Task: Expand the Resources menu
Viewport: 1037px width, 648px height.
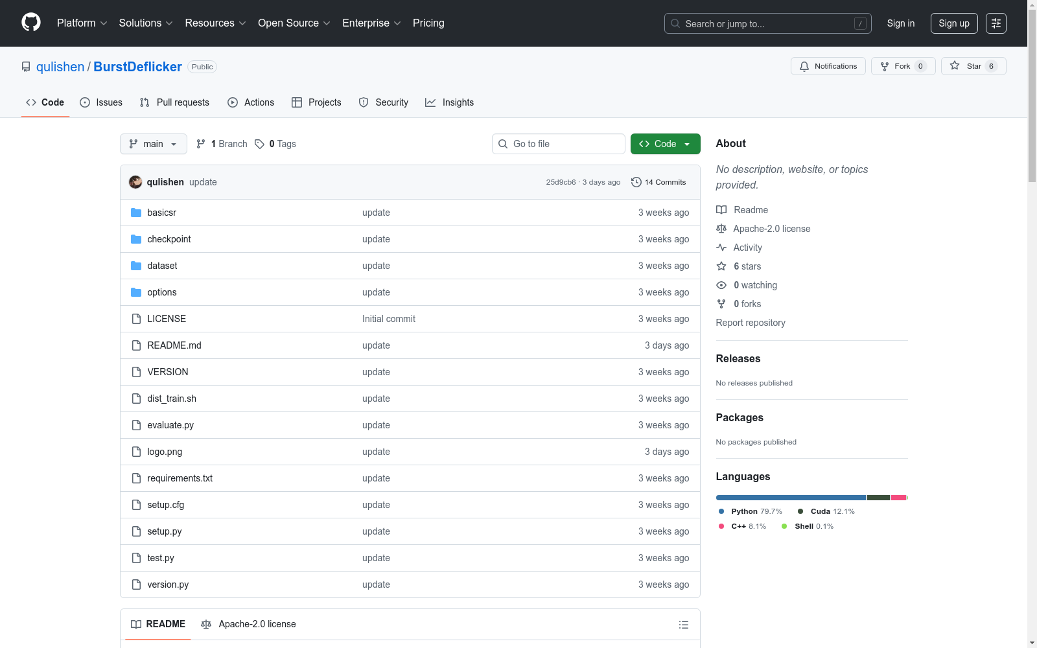Action: (216, 23)
